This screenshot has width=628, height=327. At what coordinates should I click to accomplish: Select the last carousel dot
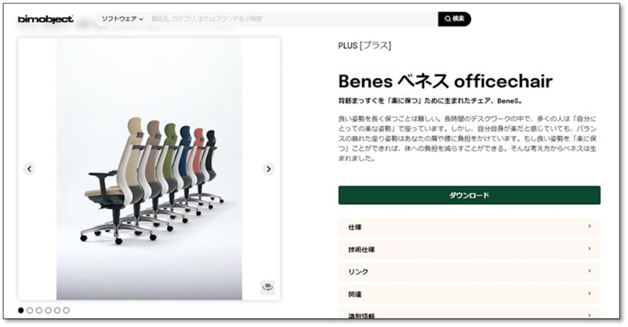click(x=66, y=310)
